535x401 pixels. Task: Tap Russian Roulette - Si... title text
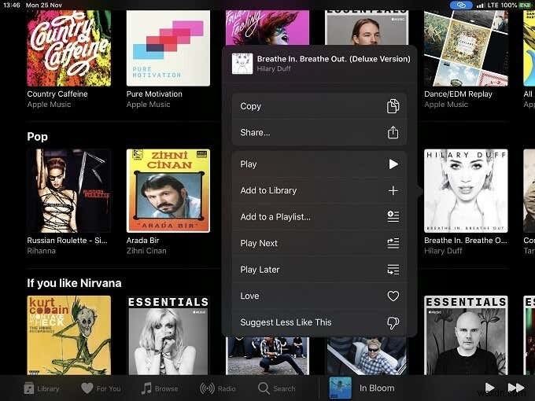(67, 241)
